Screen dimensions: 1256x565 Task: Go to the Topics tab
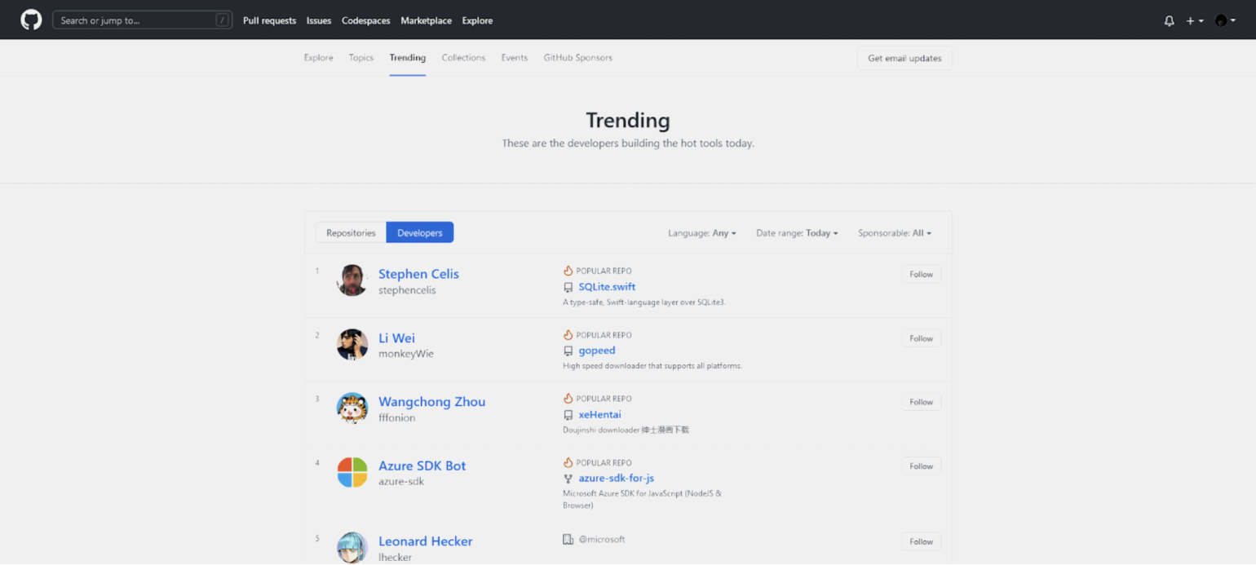(x=360, y=58)
